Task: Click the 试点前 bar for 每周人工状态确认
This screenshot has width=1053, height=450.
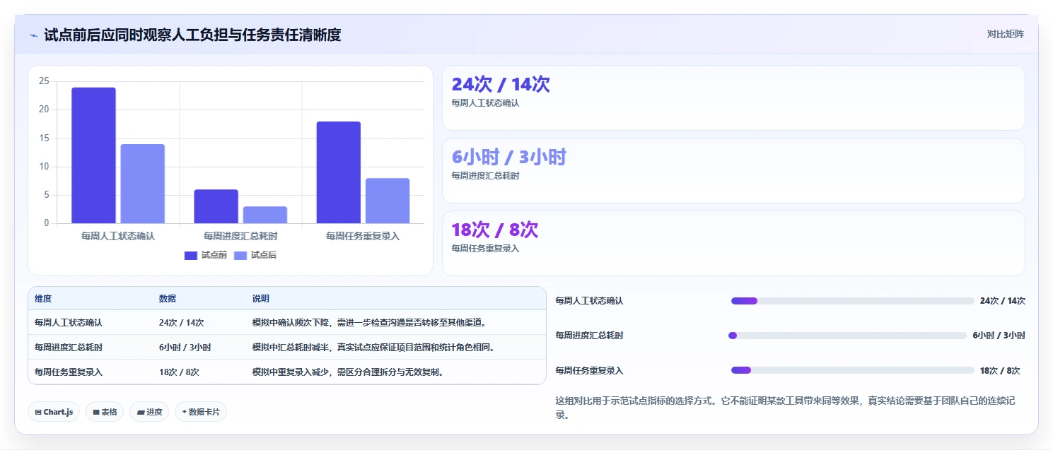Action: [x=93, y=155]
